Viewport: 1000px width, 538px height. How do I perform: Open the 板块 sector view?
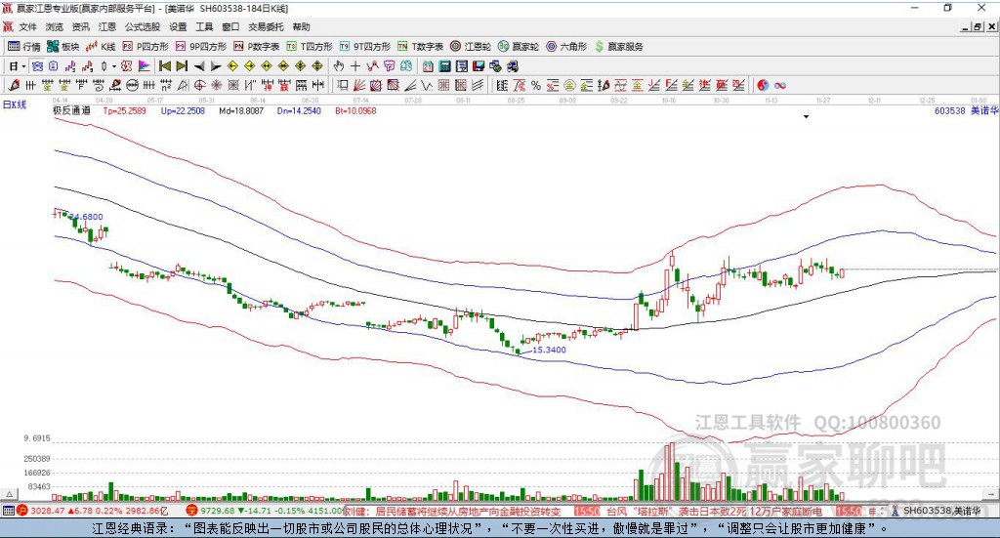click(x=62, y=47)
